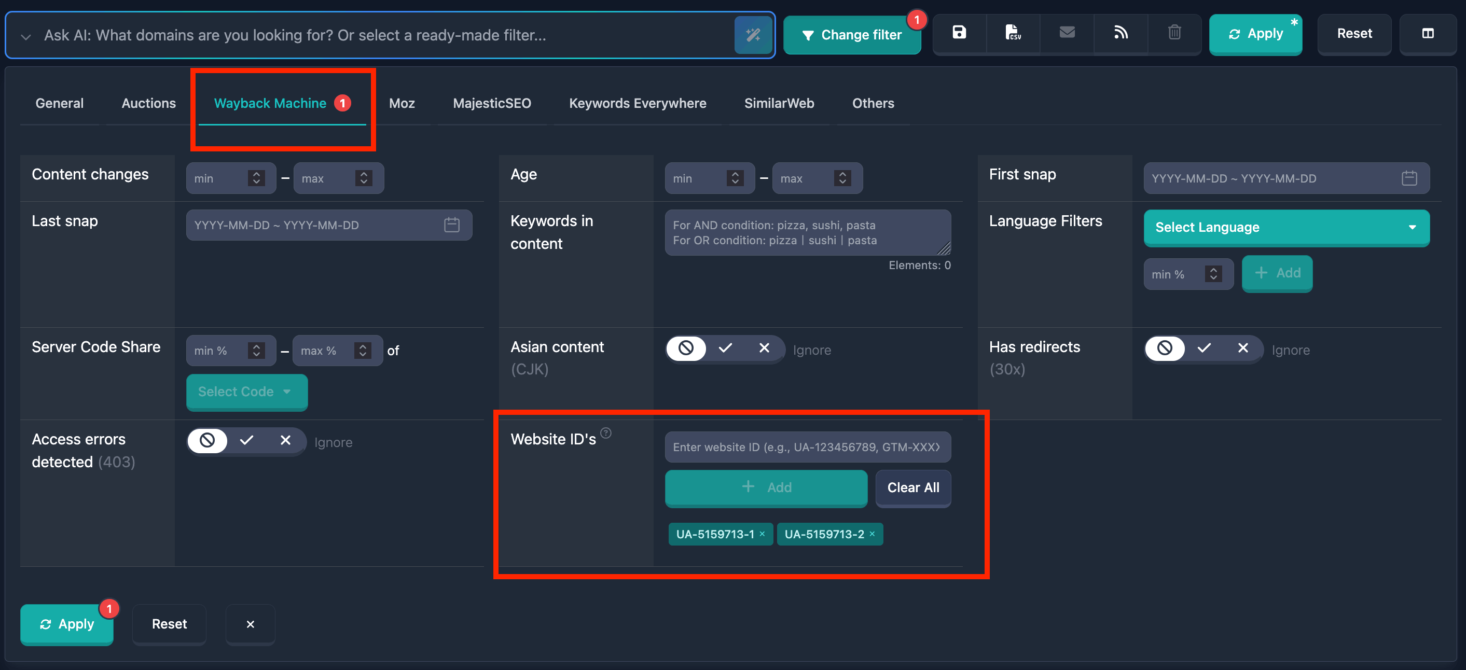The height and width of the screenshot is (670, 1466).
Task: Set Access errors detected toggle to checkmark
Action: pos(246,441)
